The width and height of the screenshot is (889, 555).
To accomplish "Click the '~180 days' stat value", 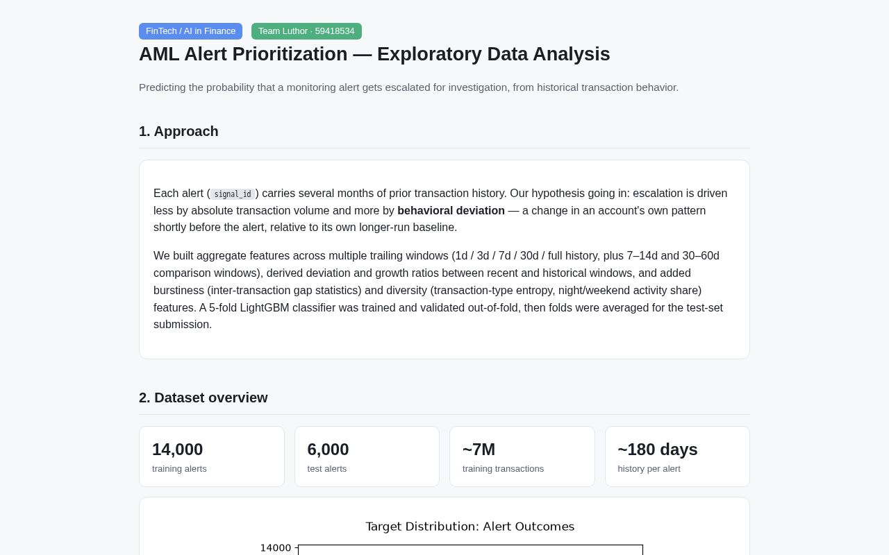I will [658, 450].
